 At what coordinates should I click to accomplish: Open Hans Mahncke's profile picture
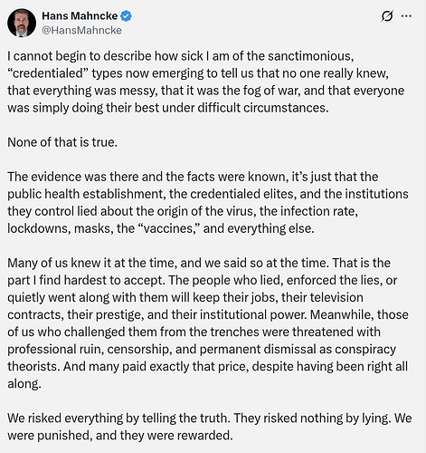[22, 23]
